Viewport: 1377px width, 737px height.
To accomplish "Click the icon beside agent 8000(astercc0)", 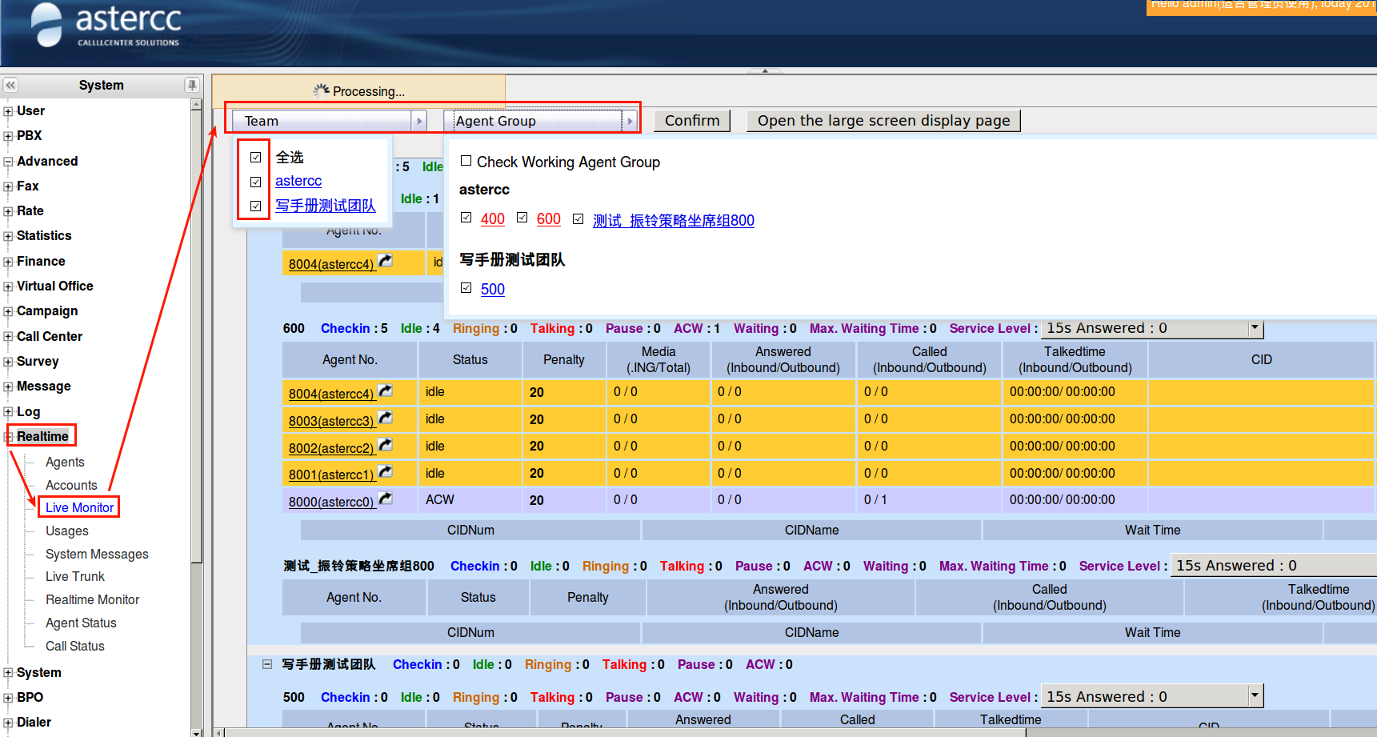I will coord(385,499).
